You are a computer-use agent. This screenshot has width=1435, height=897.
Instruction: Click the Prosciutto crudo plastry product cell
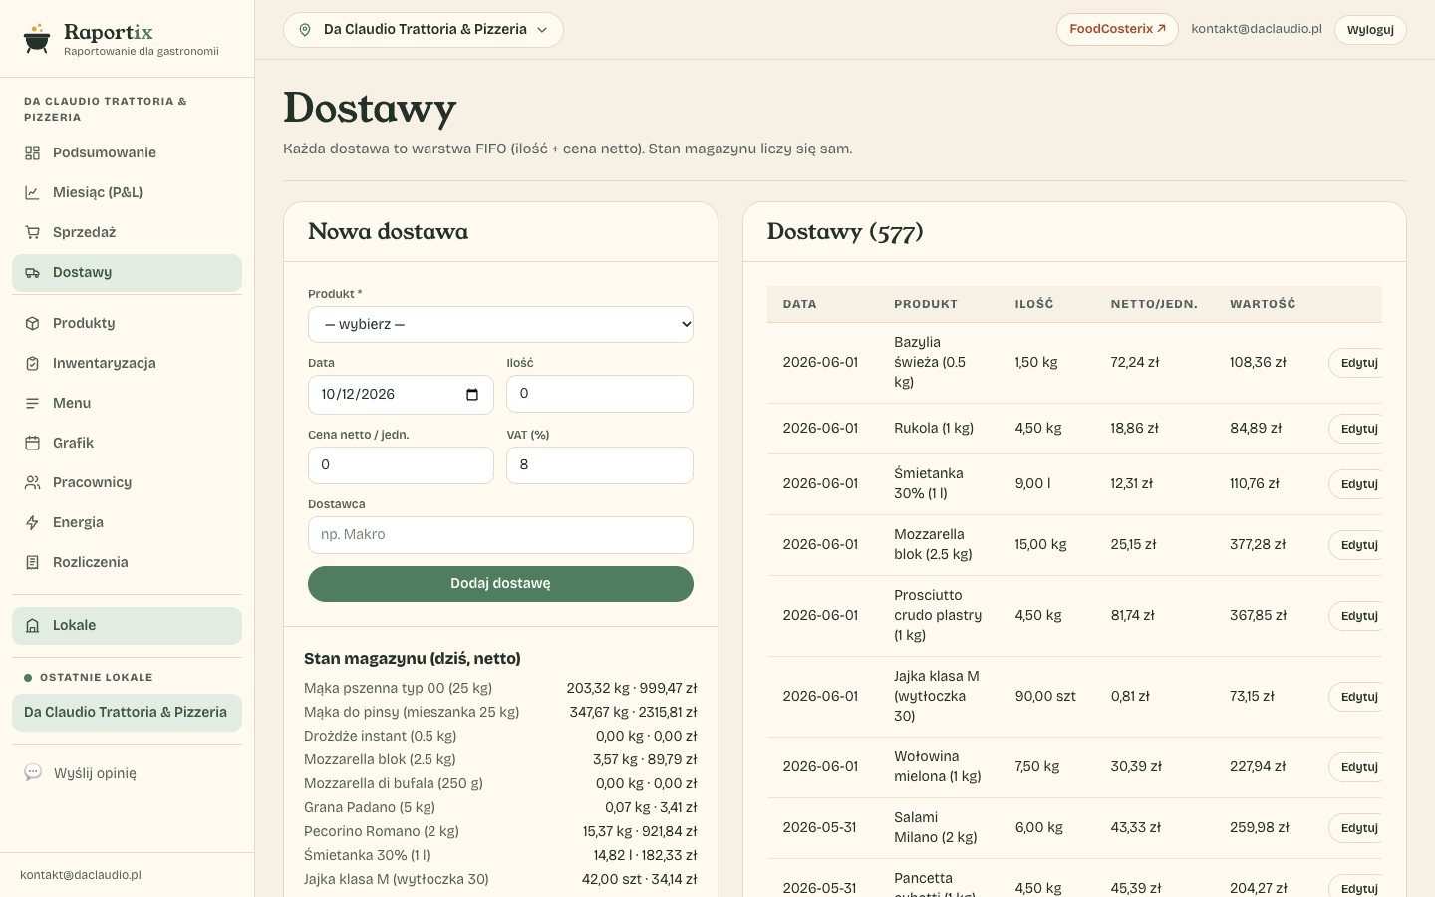pos(938,615)
